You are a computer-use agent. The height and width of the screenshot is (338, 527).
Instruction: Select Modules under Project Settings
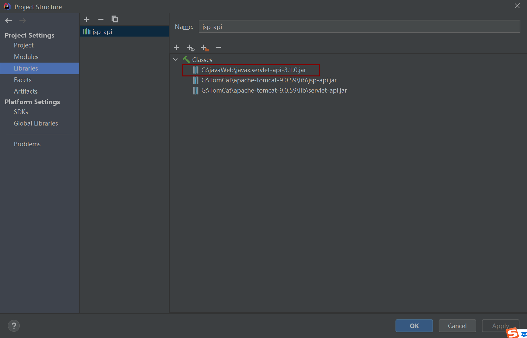(26, 57)
